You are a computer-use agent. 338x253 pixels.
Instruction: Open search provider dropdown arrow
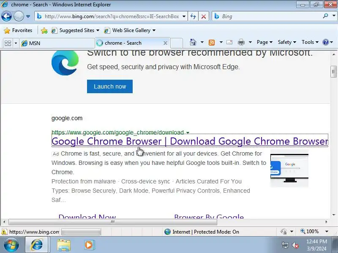pyautogui.click(x=334, y=16)
